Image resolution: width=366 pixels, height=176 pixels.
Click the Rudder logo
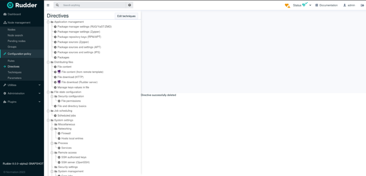22,5
